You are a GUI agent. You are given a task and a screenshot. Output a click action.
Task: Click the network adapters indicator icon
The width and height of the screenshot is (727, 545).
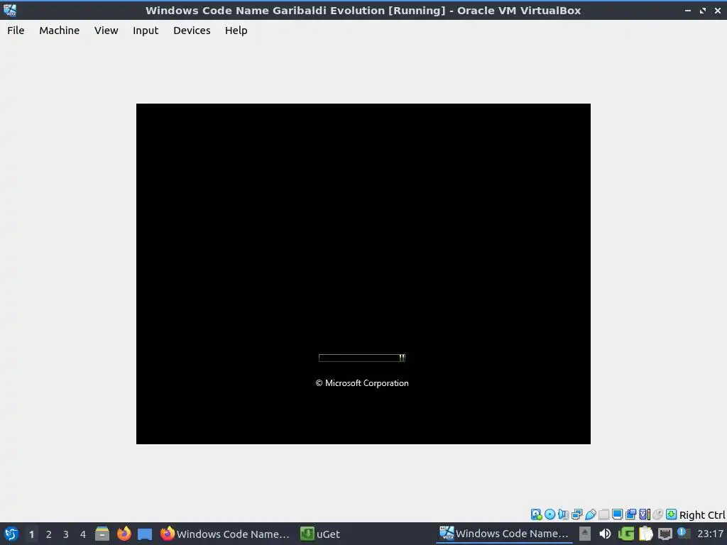pos(576,514)
